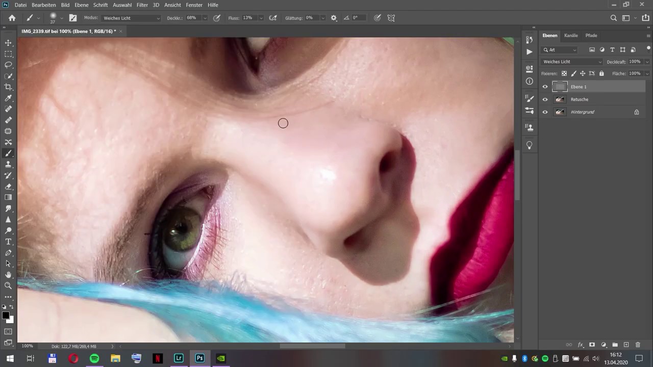Toggle lock all padlock in Fixieren row
The image size is (653, 367).
point(601,73)
